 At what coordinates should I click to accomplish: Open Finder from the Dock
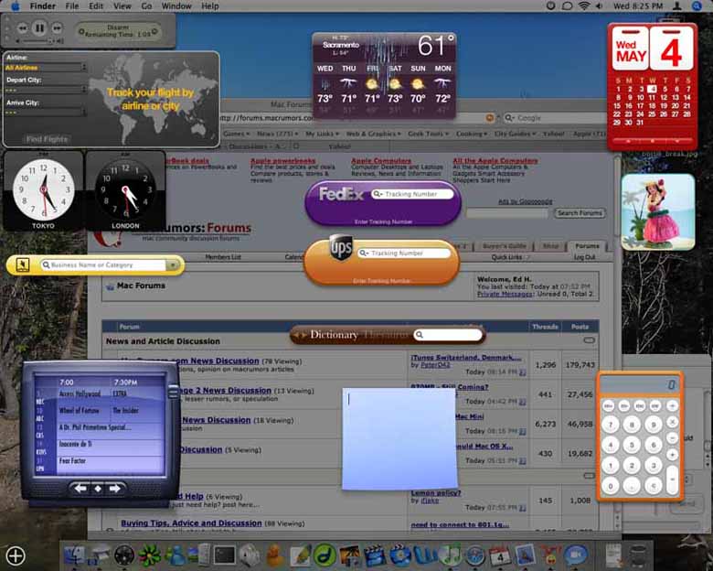coord(74,555)
